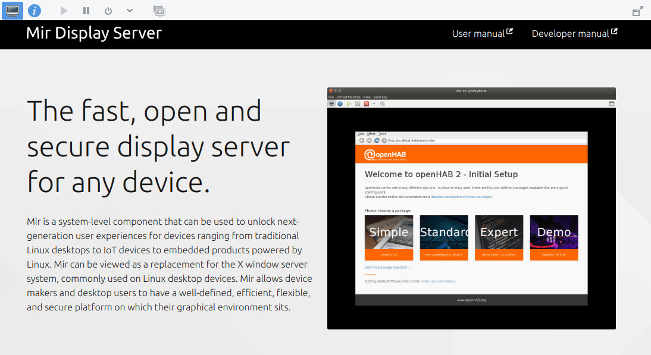Open the User manual link
This screenshot has width=651, height=355.
482,33
